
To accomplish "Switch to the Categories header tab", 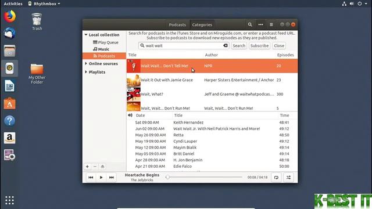I will click(202, 24).
